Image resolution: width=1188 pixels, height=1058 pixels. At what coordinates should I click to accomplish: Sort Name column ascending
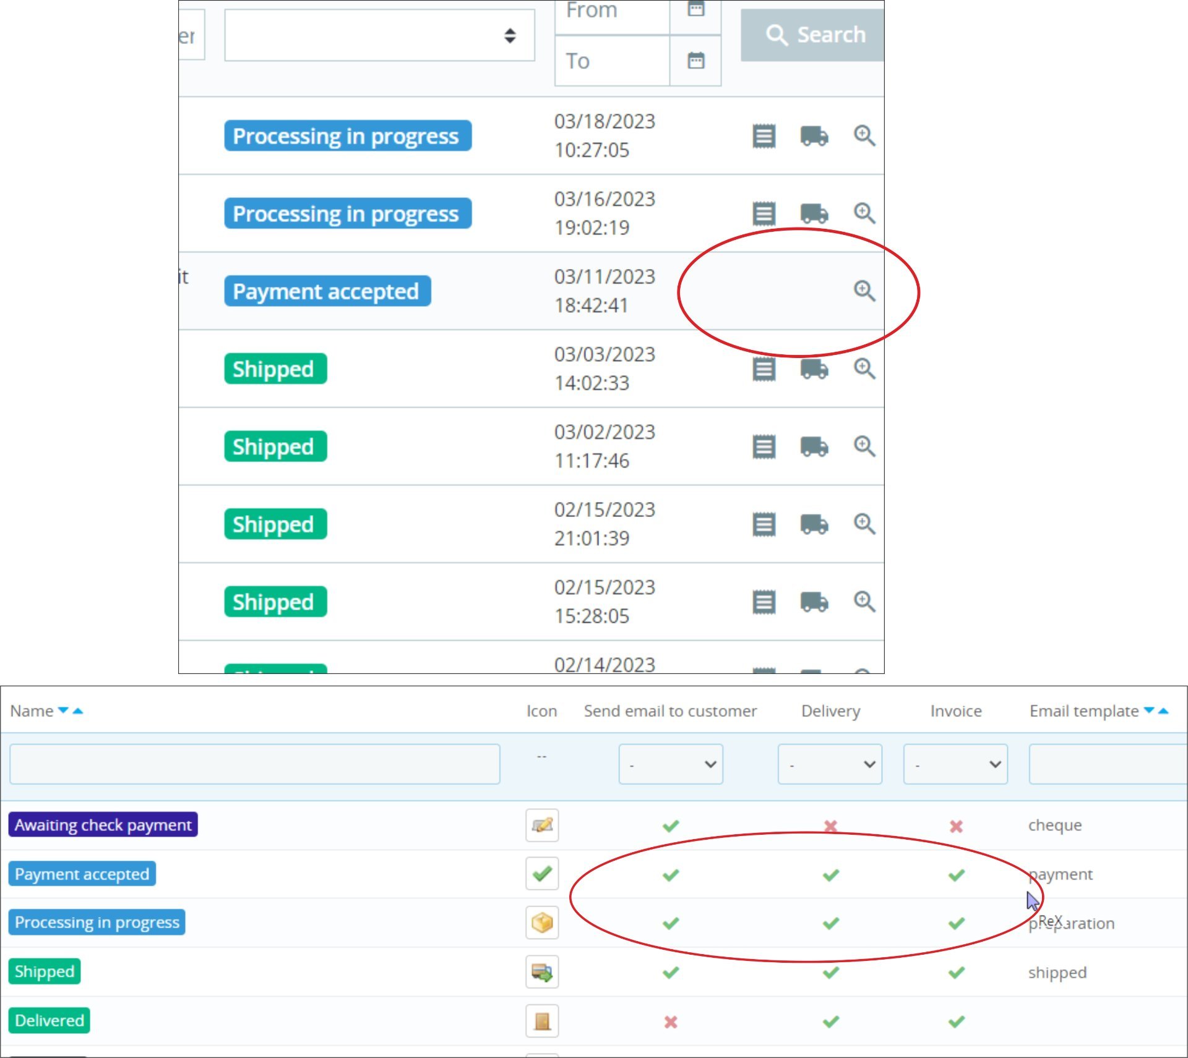pos(78,711)
